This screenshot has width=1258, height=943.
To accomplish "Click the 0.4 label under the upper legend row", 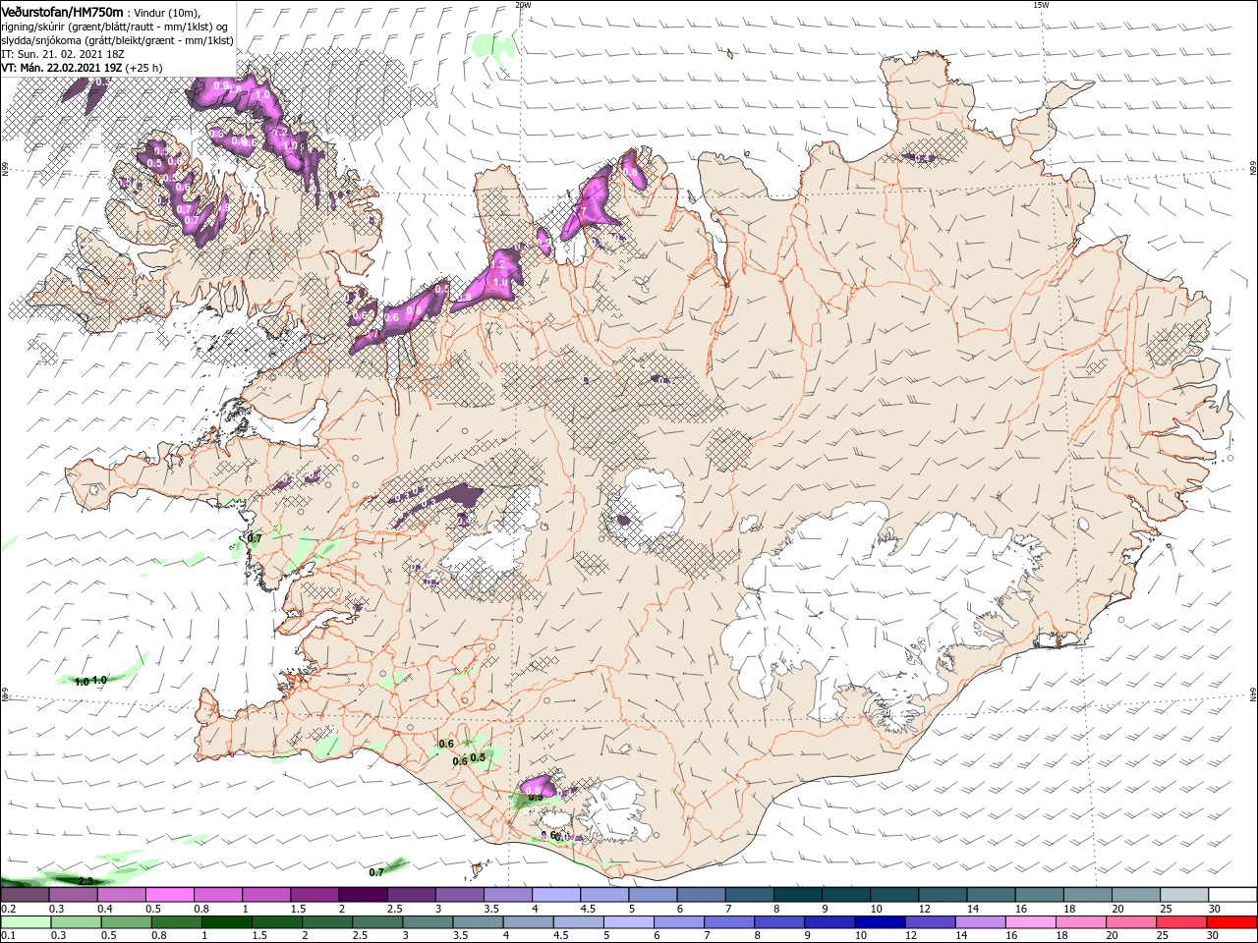I will pyautogui.click(x=105, y=909).
